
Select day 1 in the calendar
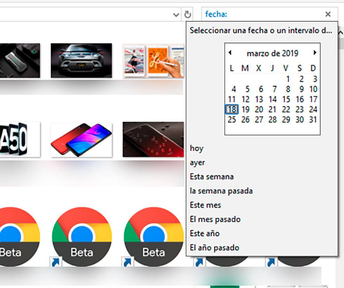(288, 79)
